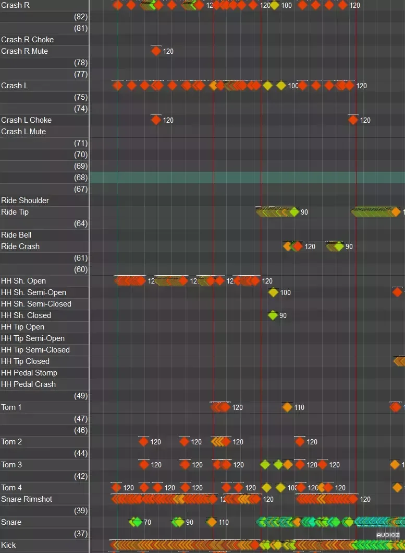The image size is (405, 553).
Task: Select the HH Sh. Semi-Open lane label
Action: (x=33, y=292)
